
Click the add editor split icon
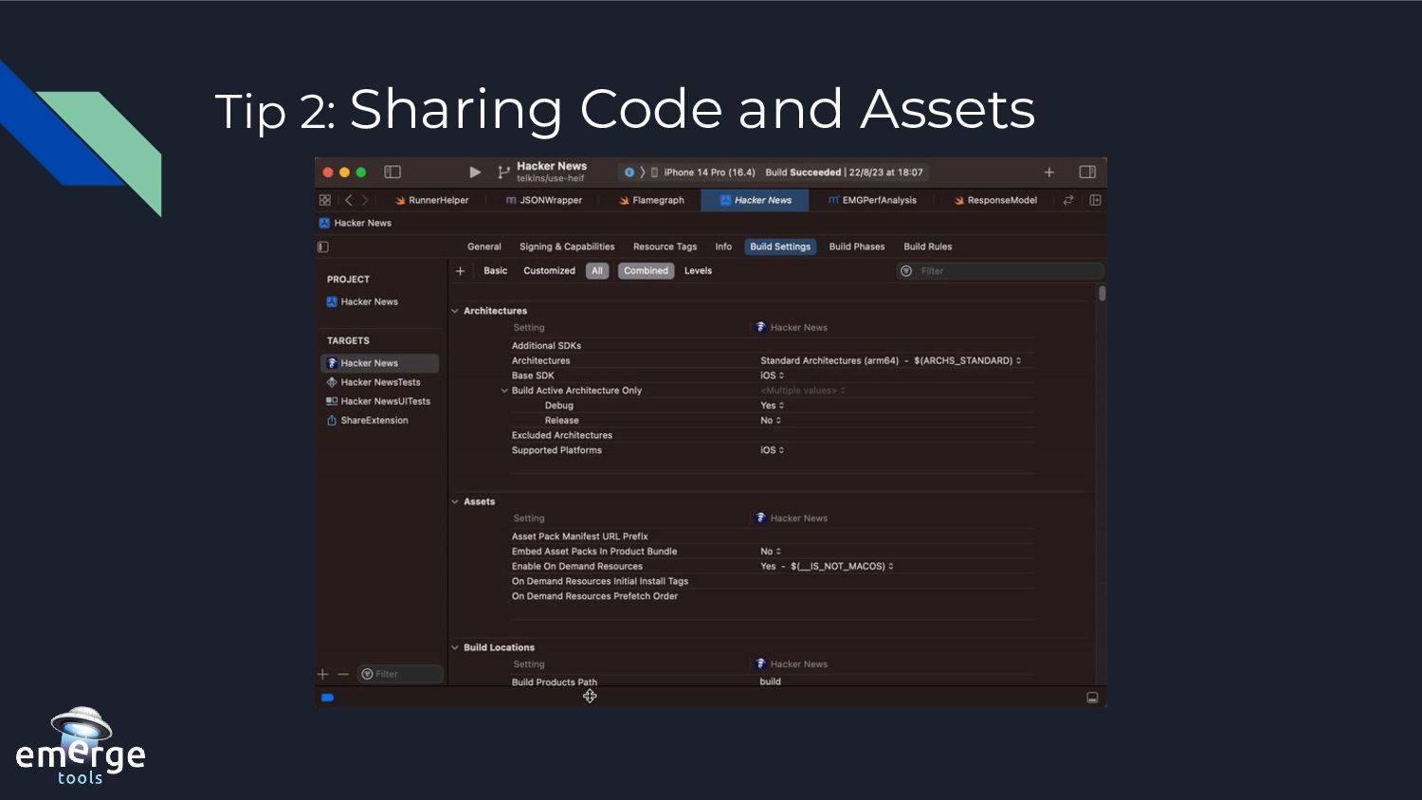(x=1095, y=200)
